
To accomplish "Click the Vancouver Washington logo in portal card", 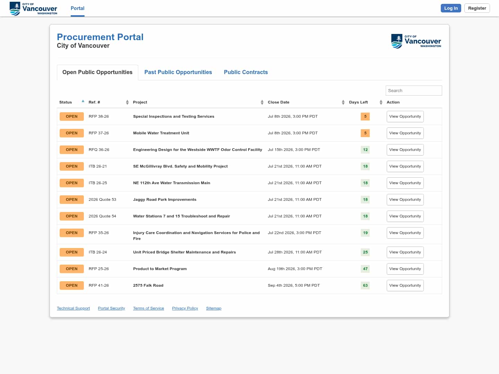I will (416, 41).
